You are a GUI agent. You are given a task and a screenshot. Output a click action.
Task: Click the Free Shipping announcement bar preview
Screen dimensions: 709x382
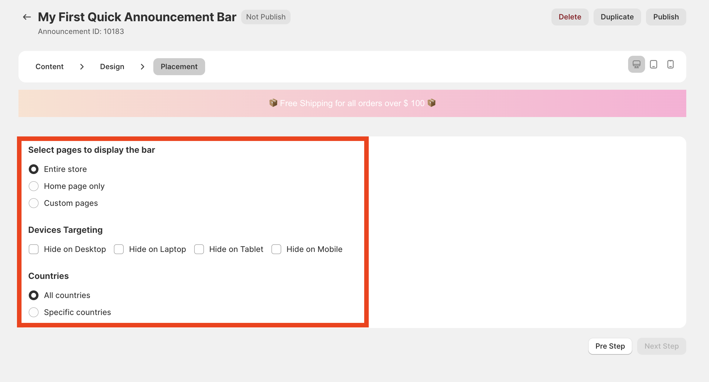[x=352, y=103]
